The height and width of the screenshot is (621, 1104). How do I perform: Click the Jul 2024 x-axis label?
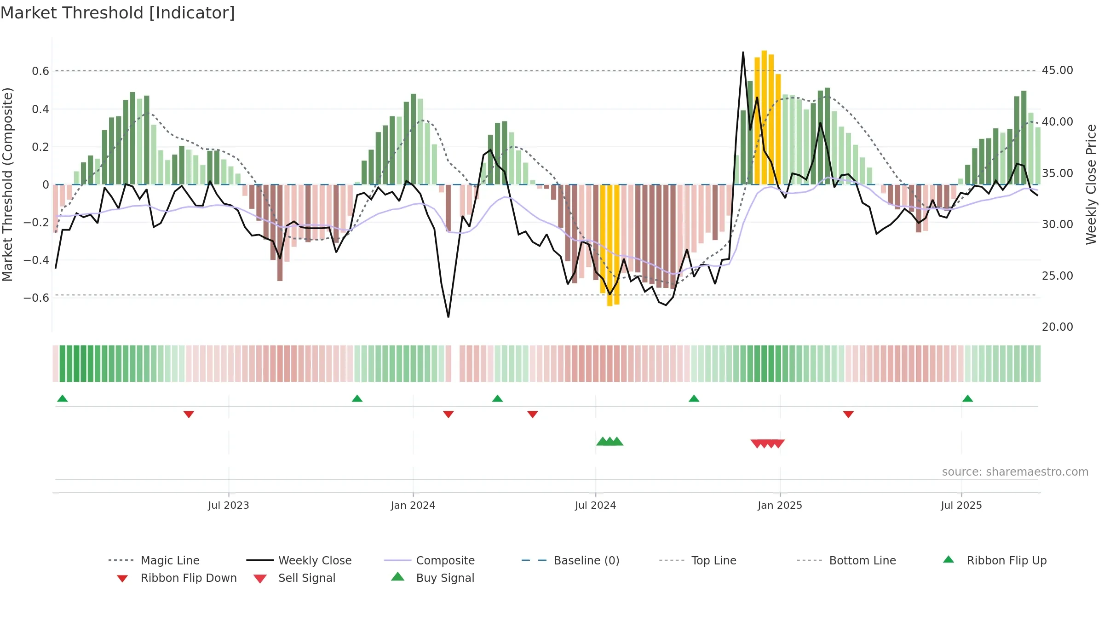[x=595, y=505]
